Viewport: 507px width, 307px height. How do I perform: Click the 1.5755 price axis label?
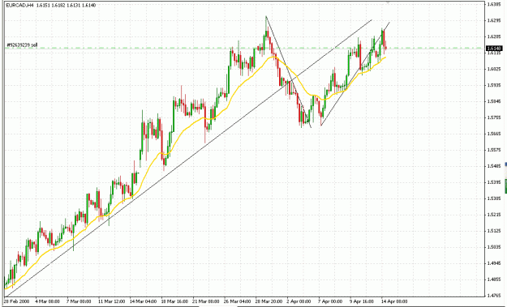click(494, 117)
